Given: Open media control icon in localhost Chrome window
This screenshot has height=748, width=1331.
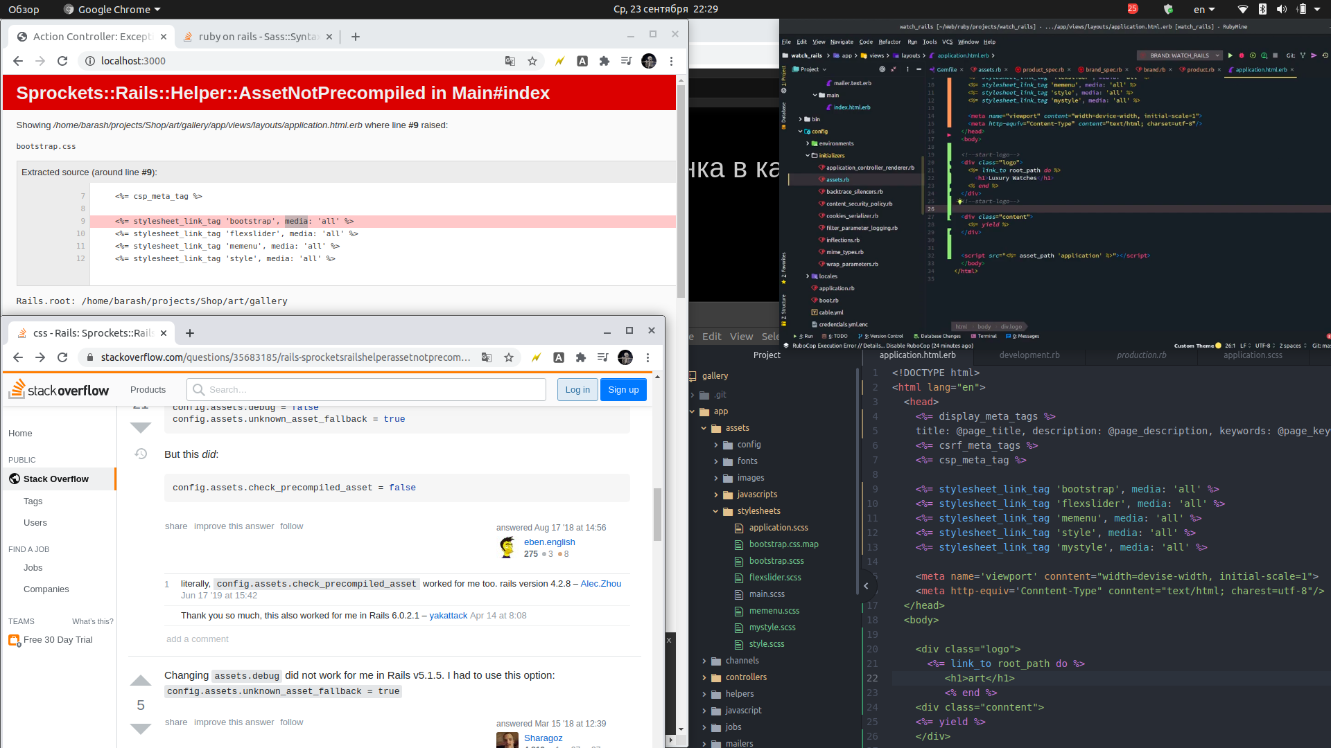Looking at the screenshot, I should (x=627, y=61).
